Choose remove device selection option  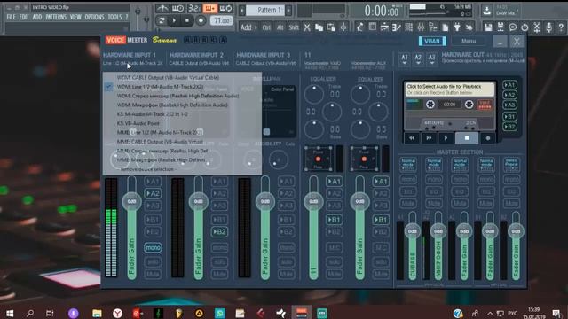pos(147,169)
